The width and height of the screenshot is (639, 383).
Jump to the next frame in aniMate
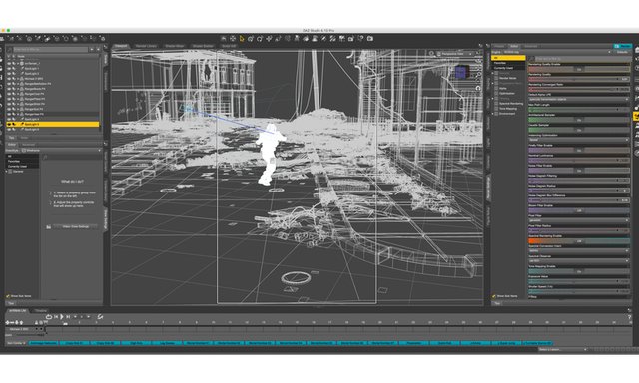[68, 316]
